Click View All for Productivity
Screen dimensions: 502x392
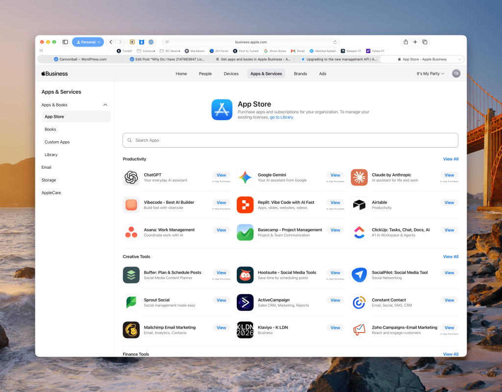[x=451, y=159]
